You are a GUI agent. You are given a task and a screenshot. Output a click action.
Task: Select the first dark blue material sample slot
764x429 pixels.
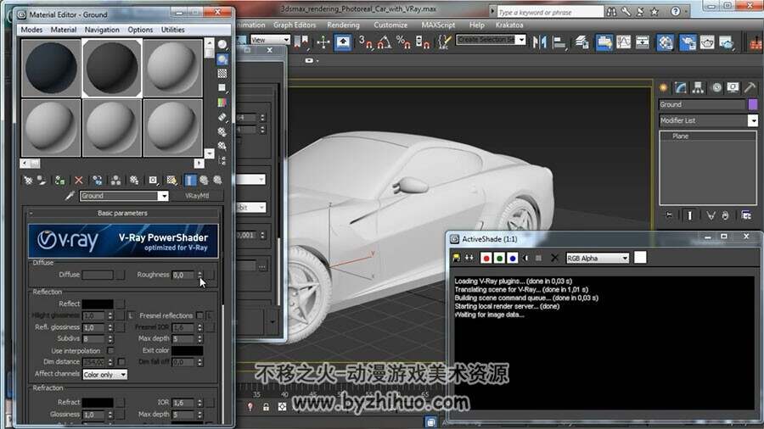(51, 68)
